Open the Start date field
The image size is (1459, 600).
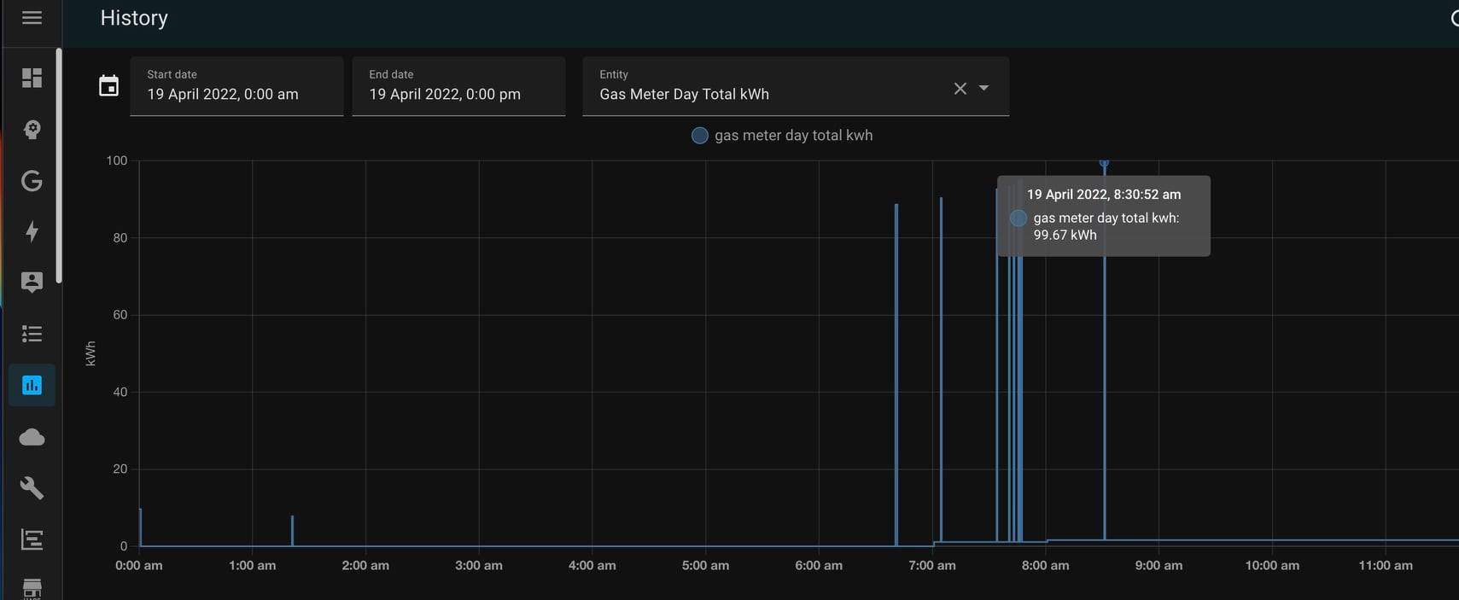236,86
